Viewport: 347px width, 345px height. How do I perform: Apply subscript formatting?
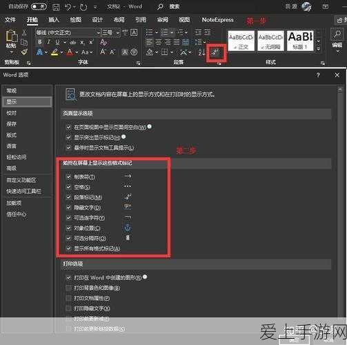click(82, 42)
